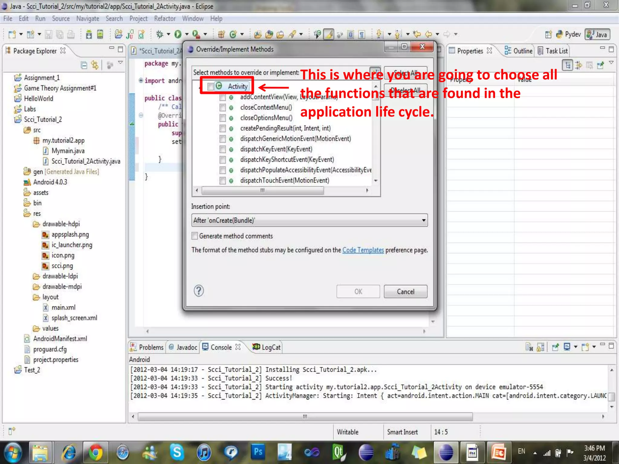Viewport: 619px width, 464px height.
Task: Open Android Virtual Device Manager icon
Action: [x=100, y=34]
